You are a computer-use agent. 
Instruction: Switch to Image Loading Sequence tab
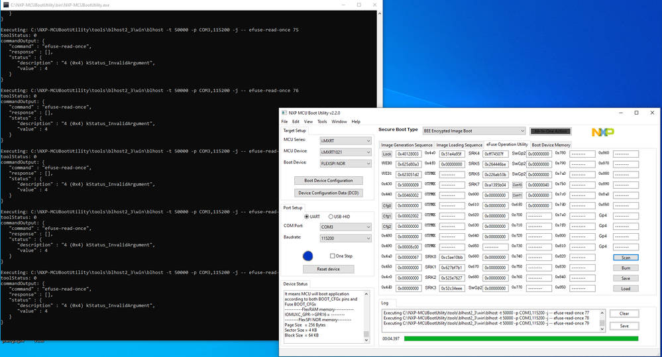[459, 145]
